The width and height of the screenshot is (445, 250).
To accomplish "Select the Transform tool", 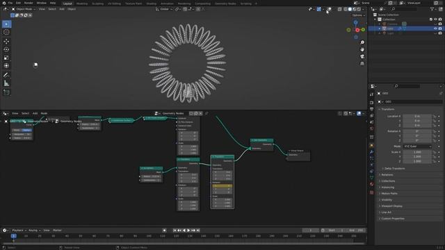I will tap(6, 66).
